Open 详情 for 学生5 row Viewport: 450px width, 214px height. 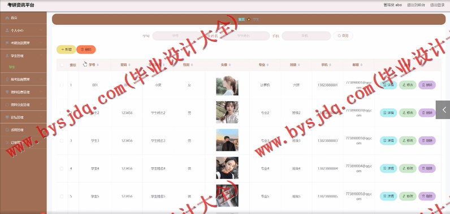(388, 196)
